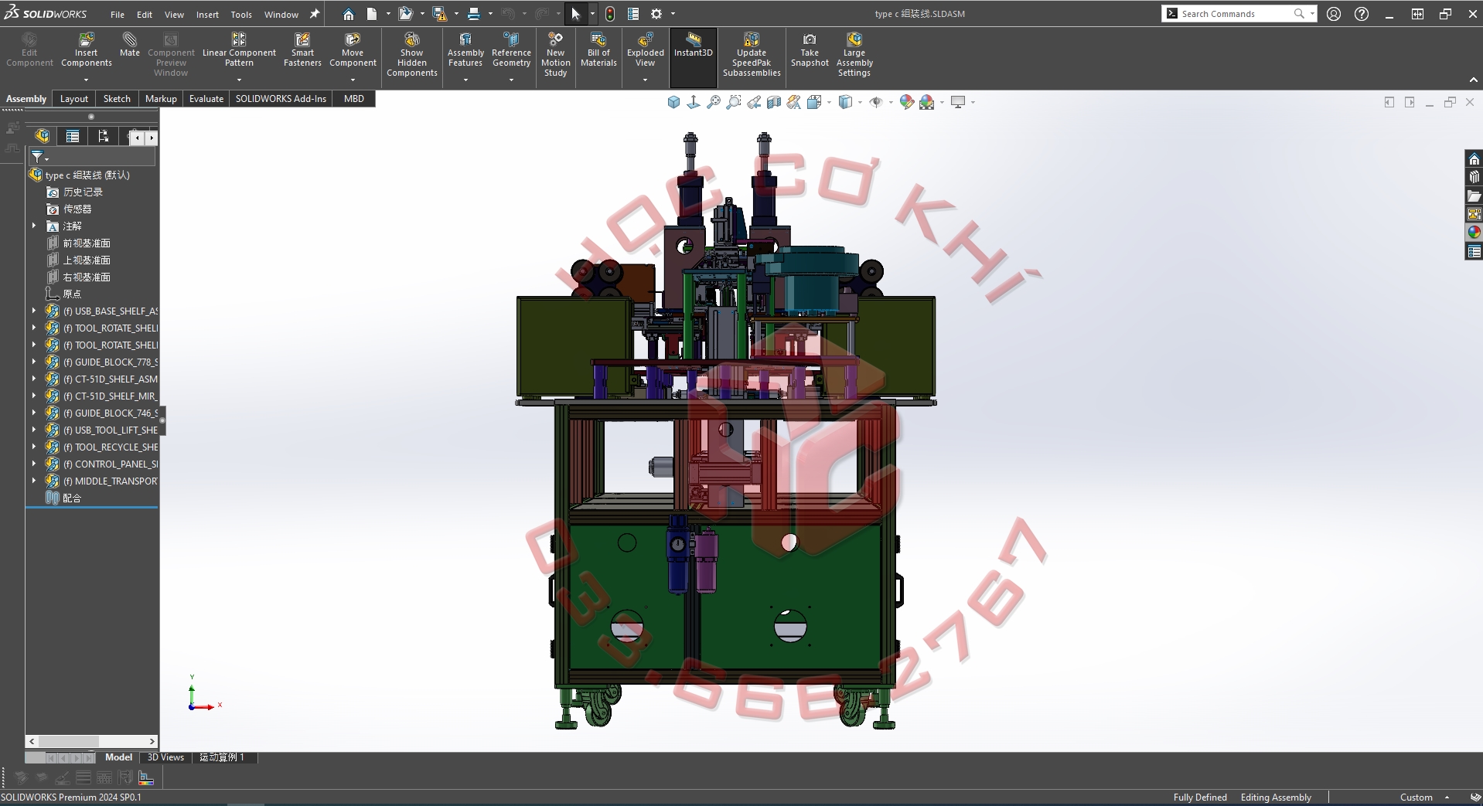The width and height of the screenshot is (1483, 806).
Task: Open the Insert menu
Action: coord(207,15)
